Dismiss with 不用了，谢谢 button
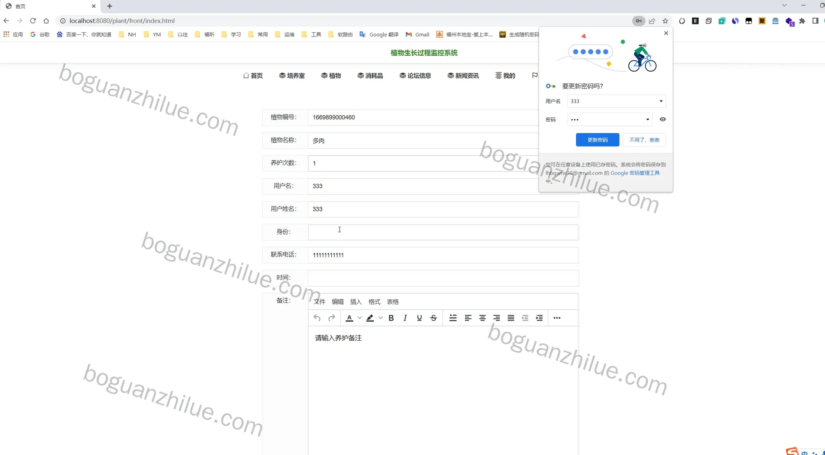The image size is (825, 455). click(645, 140)
